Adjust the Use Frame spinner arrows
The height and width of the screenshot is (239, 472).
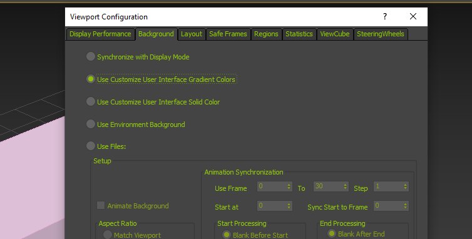tap(289, 186)
